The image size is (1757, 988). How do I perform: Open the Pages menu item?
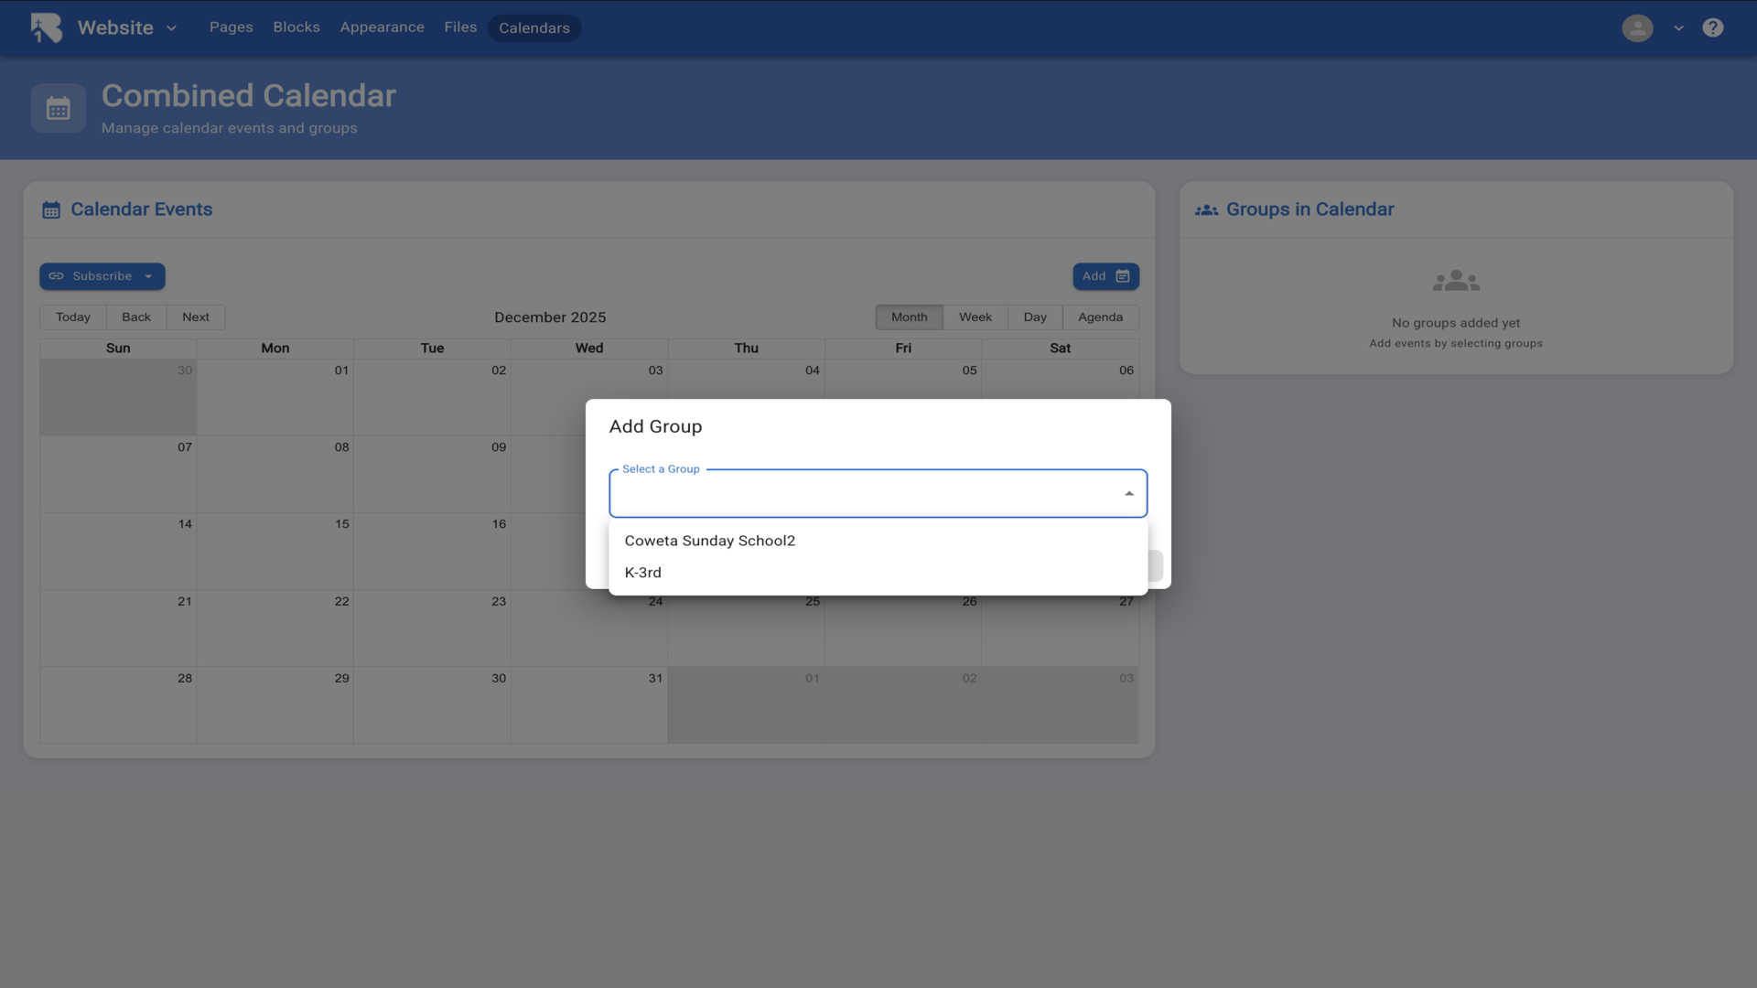coord(231,27)
